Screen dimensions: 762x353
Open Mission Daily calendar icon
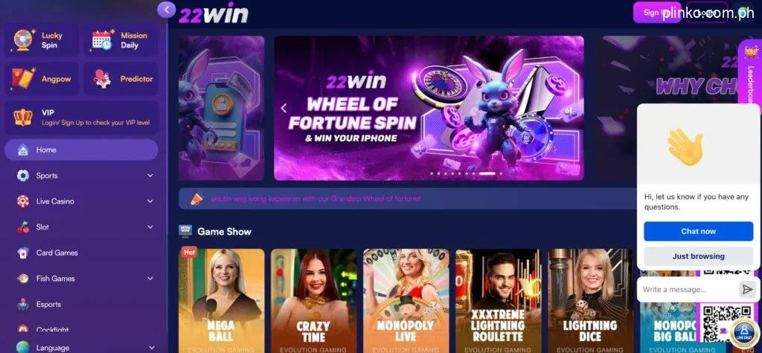point(103,40)
